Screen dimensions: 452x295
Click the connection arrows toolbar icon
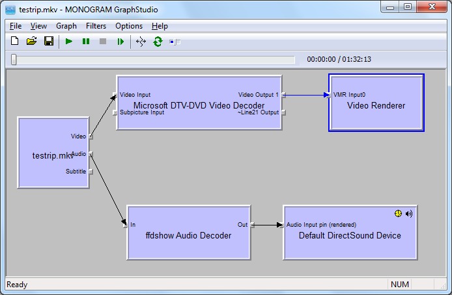point(141,42)
